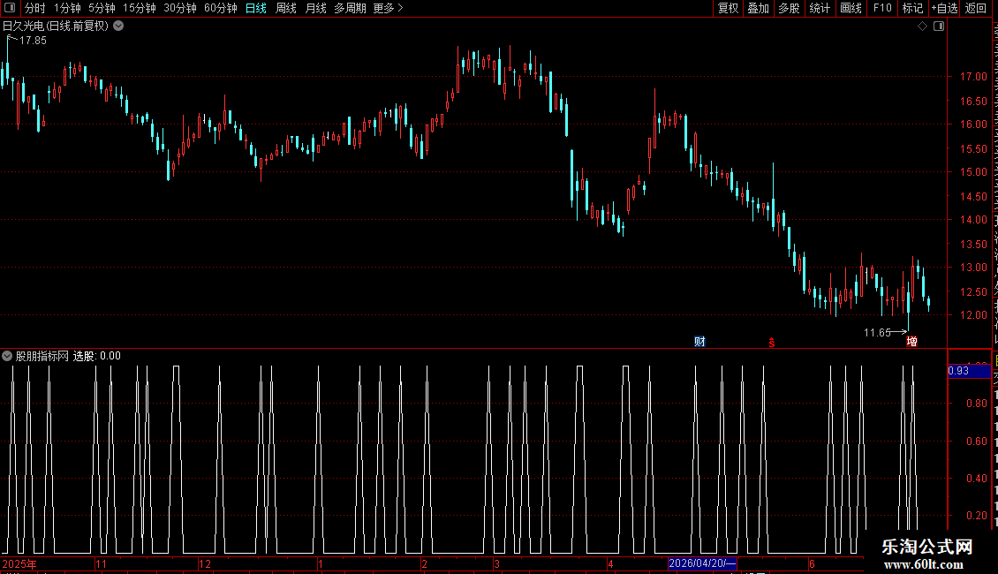This screenshot has height=574, width=998.
Task: Click the diamond icon in chart corner
Action: (x=922, y=26)
